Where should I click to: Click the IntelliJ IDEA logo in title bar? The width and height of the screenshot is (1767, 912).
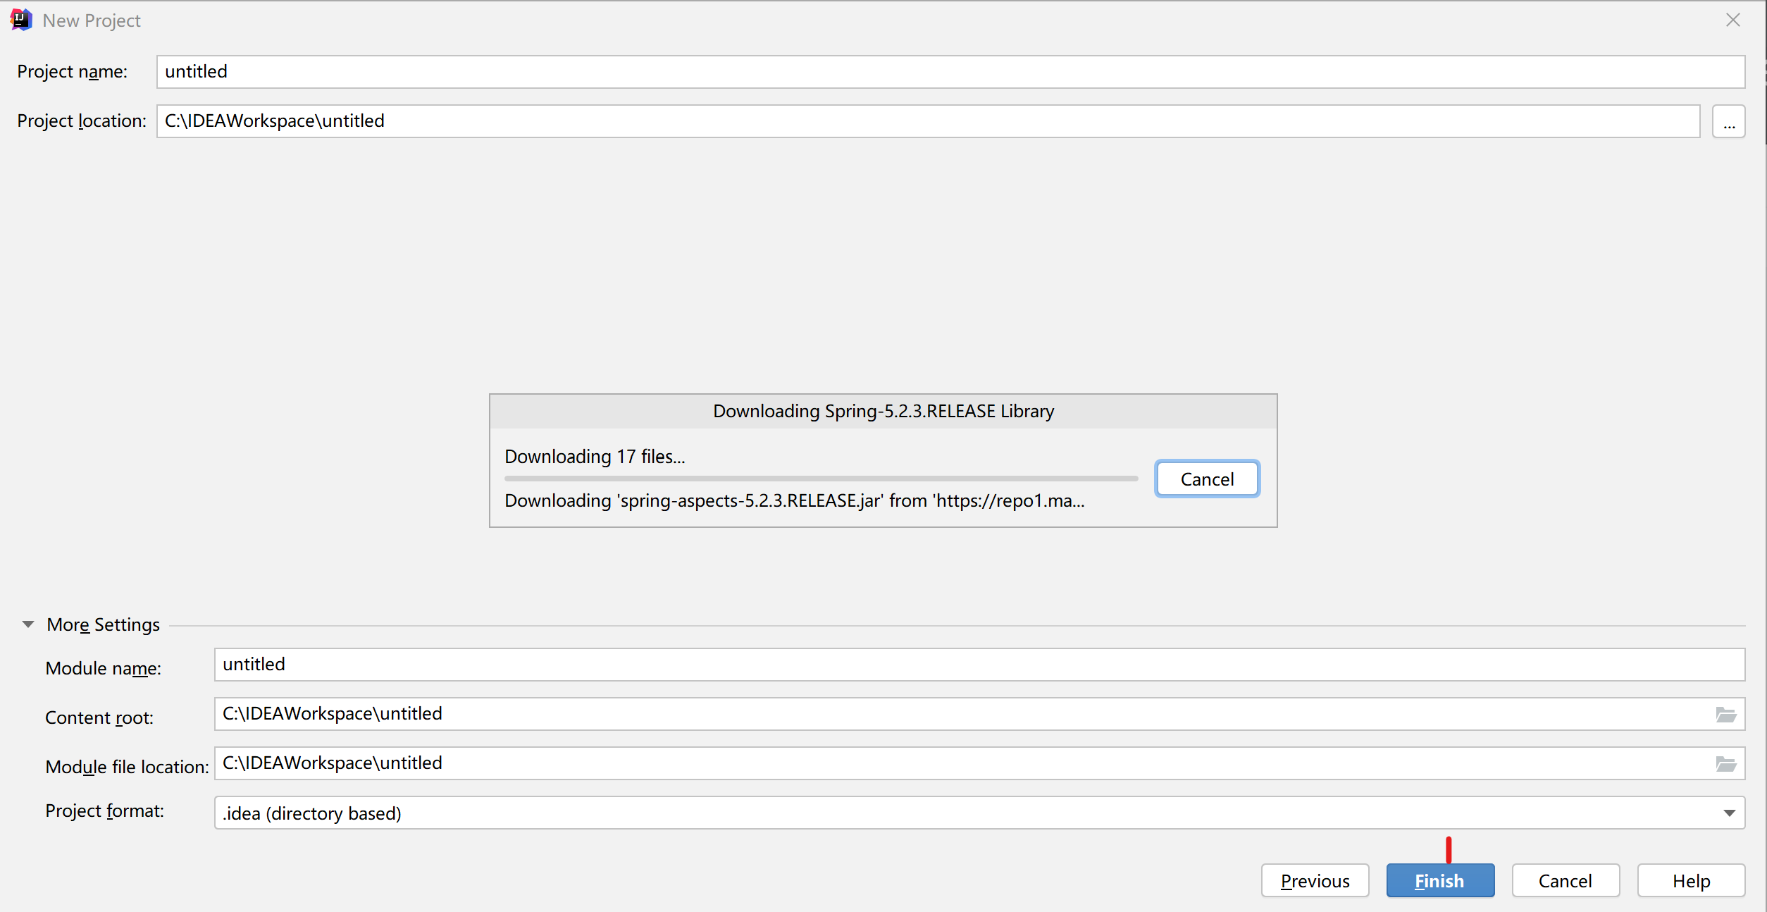coord(21,20)
